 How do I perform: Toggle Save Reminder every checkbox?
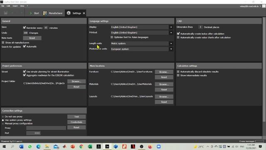25,27
